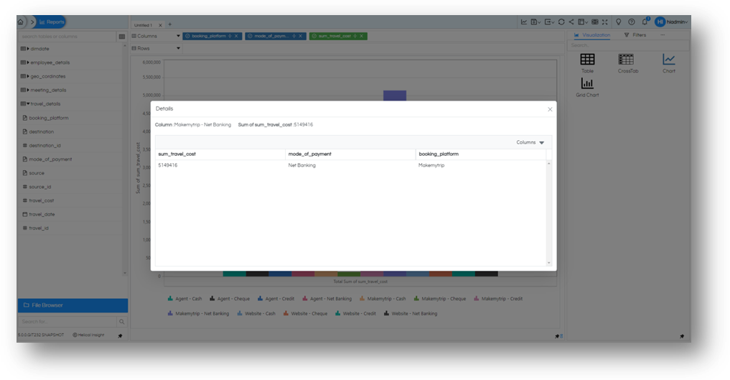Image resolution: width=730 pixels, height=380 pixels.
Task: Select the Net Banking cell in Details table
Action: 301,165
